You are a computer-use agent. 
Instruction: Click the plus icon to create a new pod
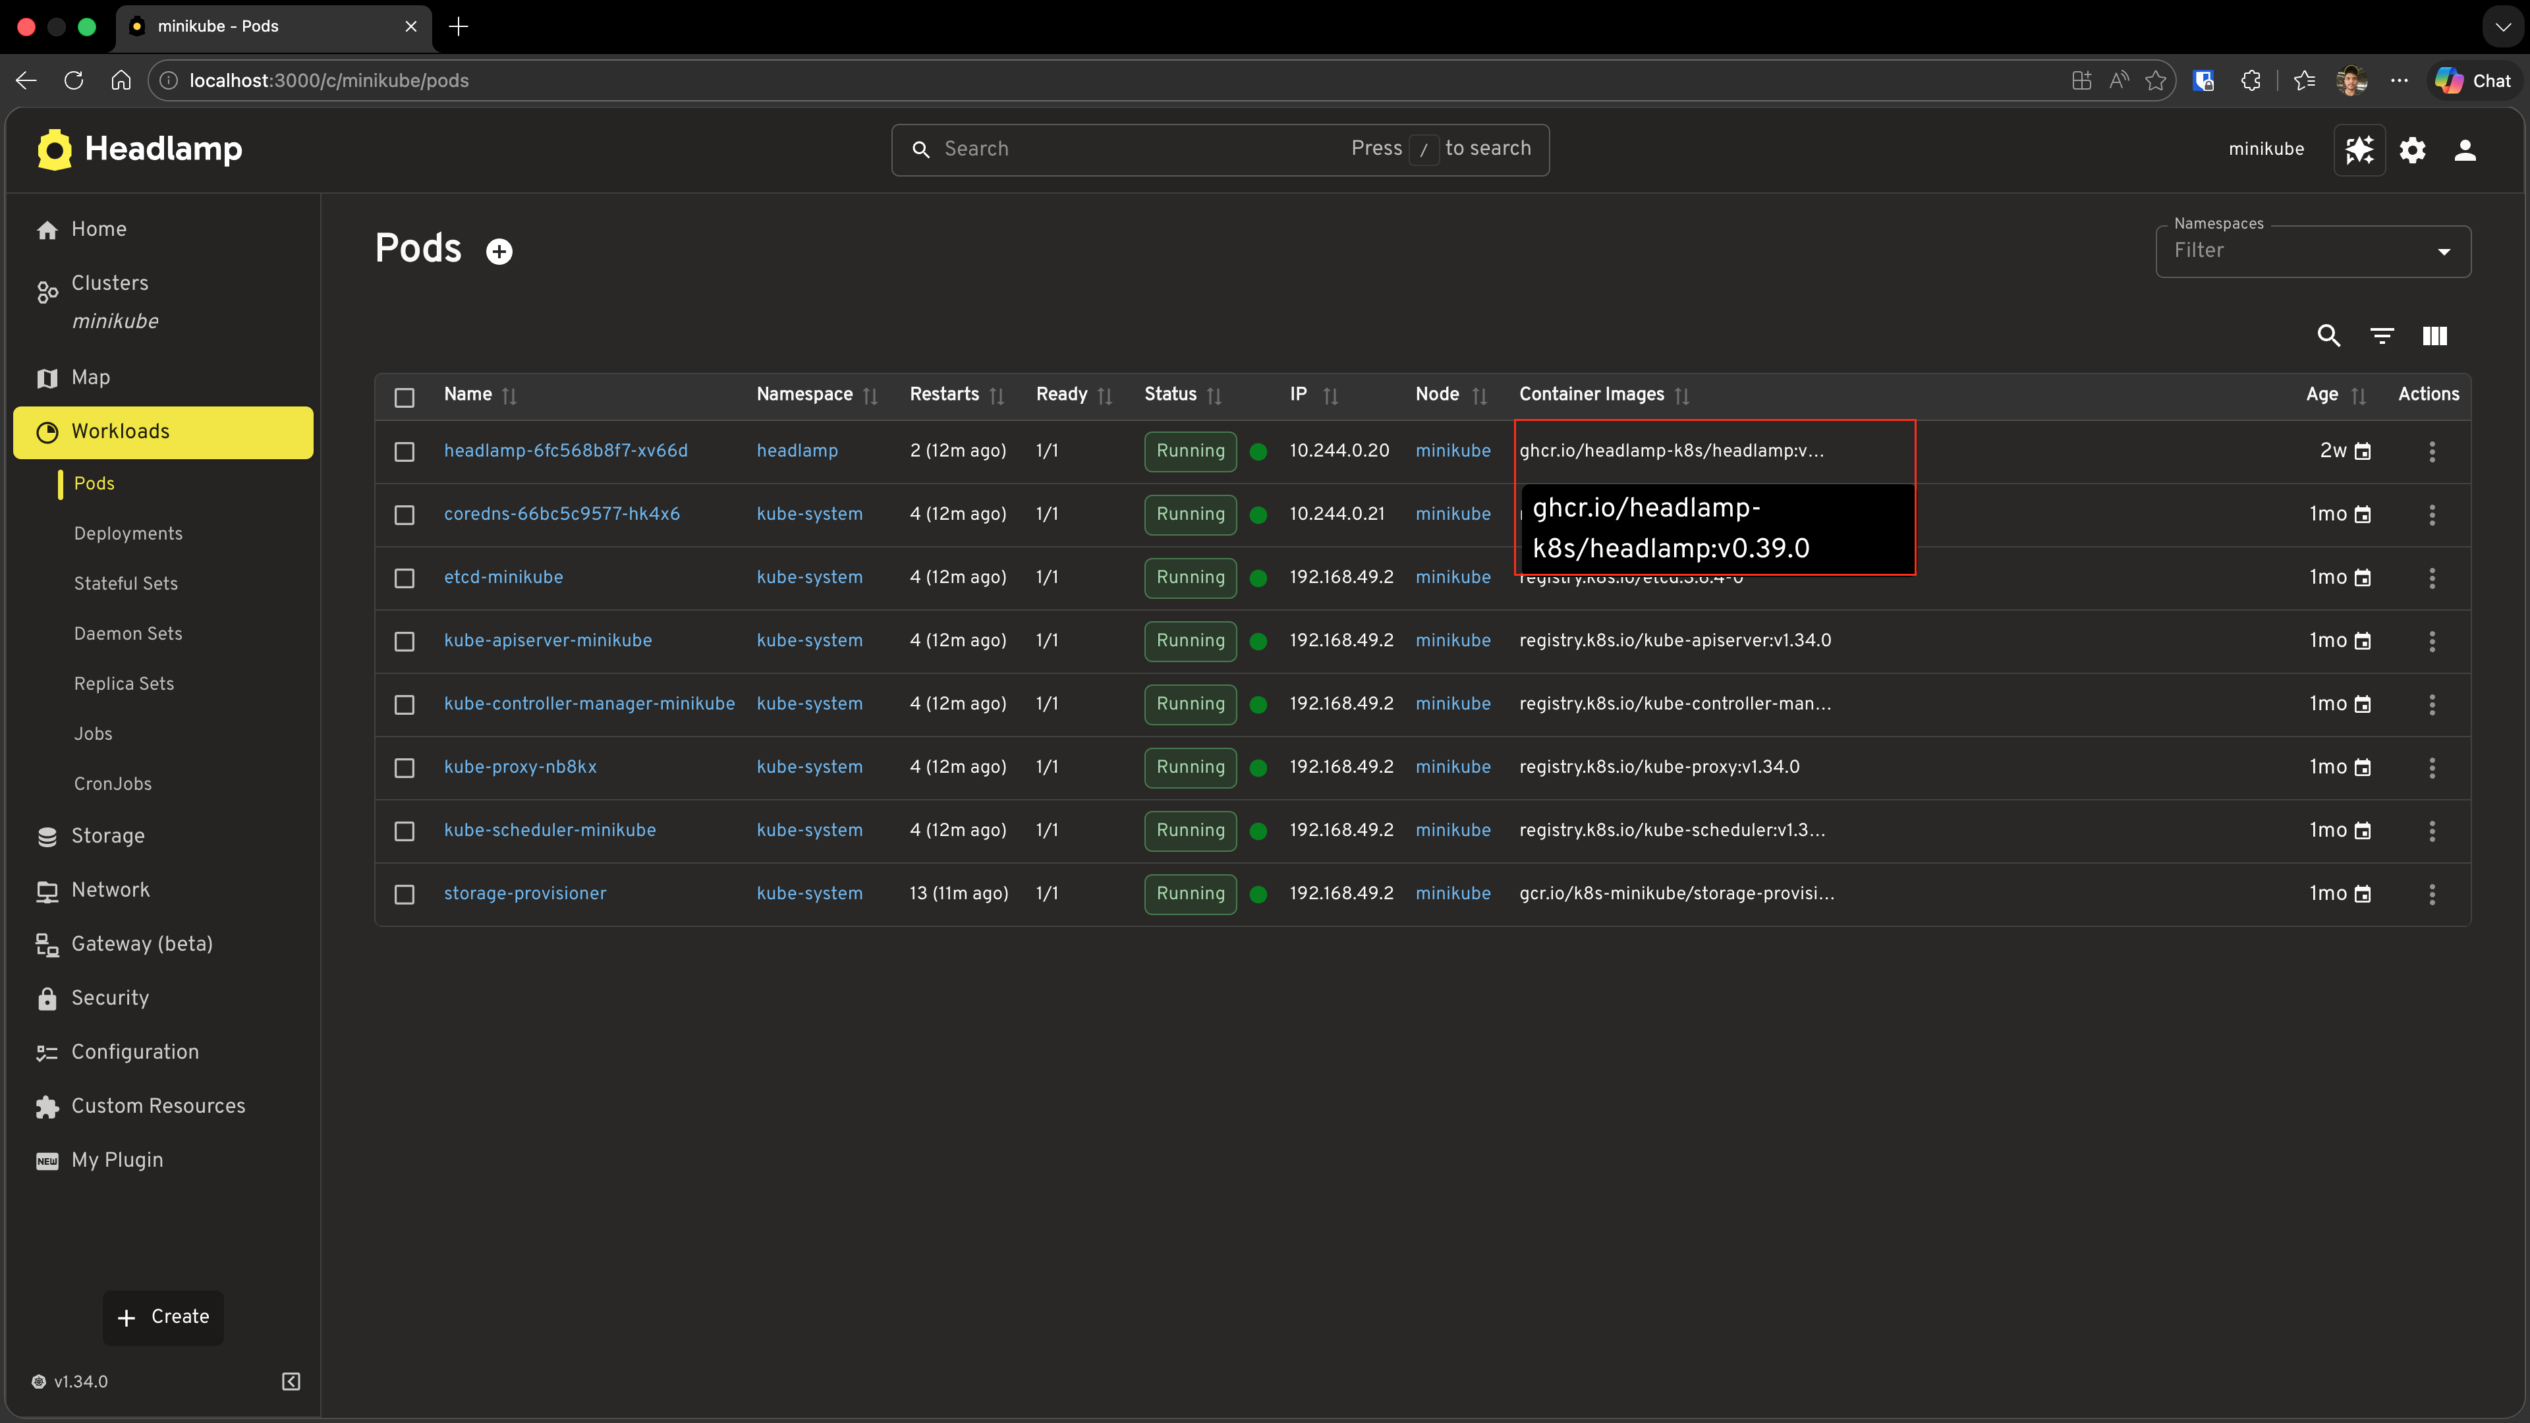500,250
